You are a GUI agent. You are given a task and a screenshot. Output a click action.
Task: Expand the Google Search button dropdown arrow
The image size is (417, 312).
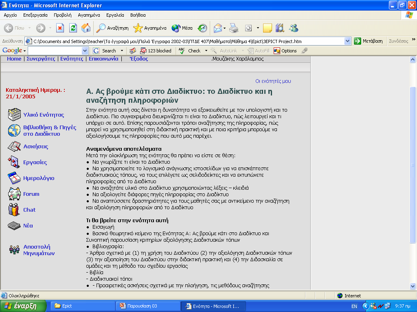coord(122,51)
